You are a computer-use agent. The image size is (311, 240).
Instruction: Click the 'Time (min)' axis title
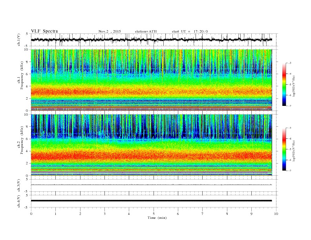(157, 218)
